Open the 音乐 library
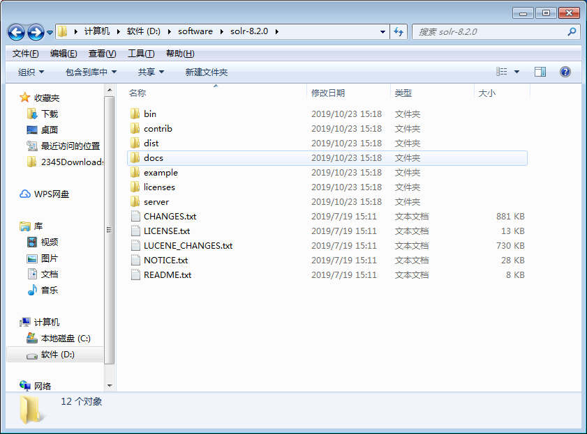Image resolution: width=587 pixels, height=434 pixels. tap(50, 290)
